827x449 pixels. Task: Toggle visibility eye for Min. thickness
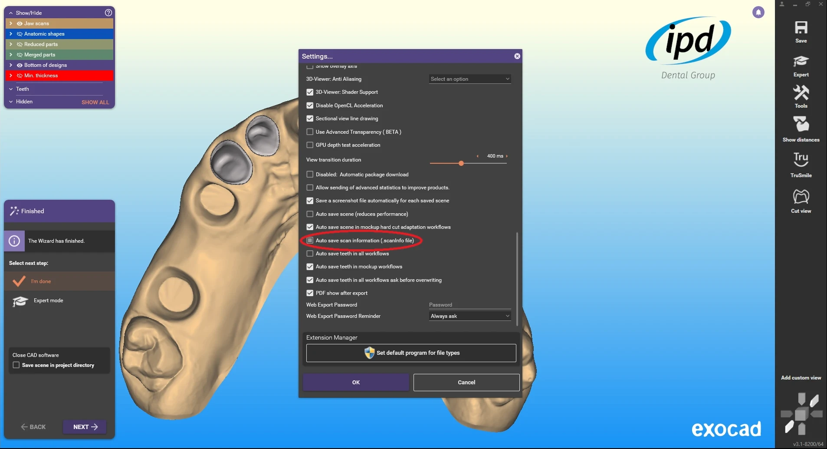(x=20, y=76)
